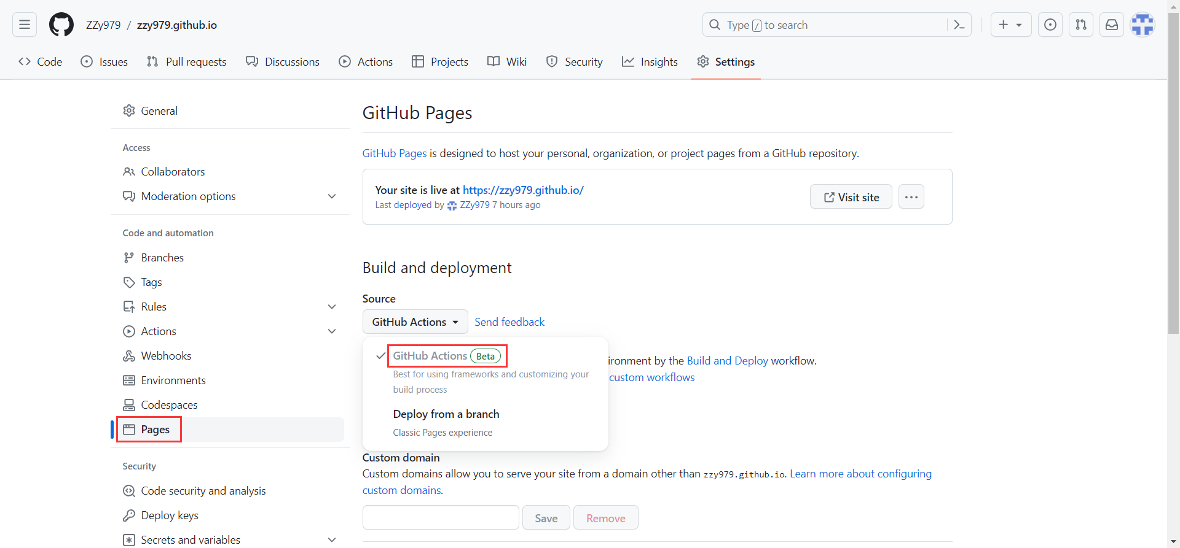Expand Moderation options chevron

pyautogui.click(x=332, y=196)
